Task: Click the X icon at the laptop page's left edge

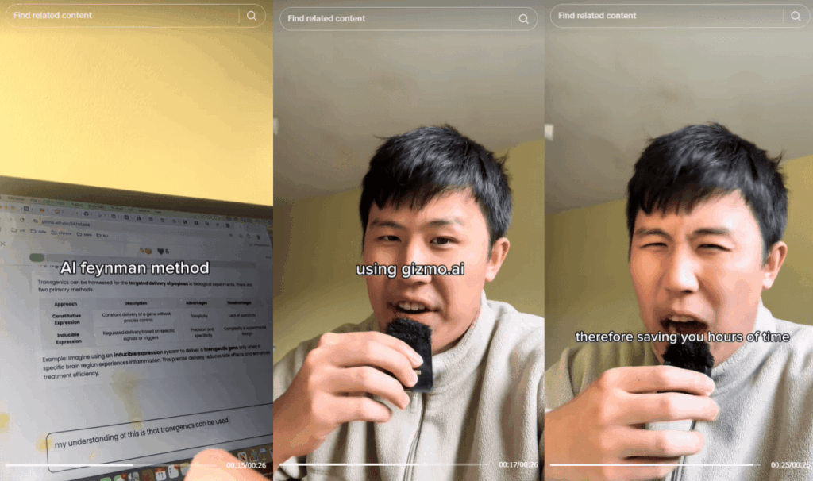Action: pos(2,244)
